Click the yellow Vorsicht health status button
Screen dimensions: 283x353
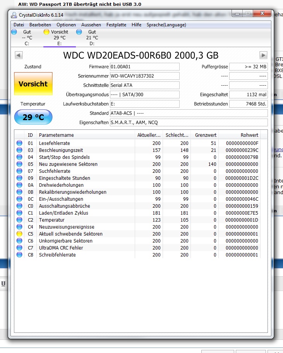click(33, 84)
